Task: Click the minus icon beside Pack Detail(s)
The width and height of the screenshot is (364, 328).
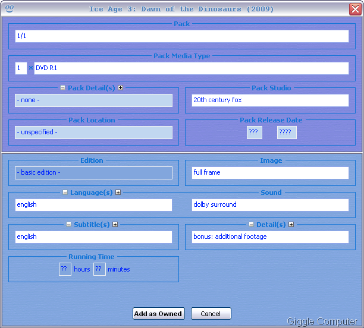Action: pyautogui.click(x=62, y=88)
